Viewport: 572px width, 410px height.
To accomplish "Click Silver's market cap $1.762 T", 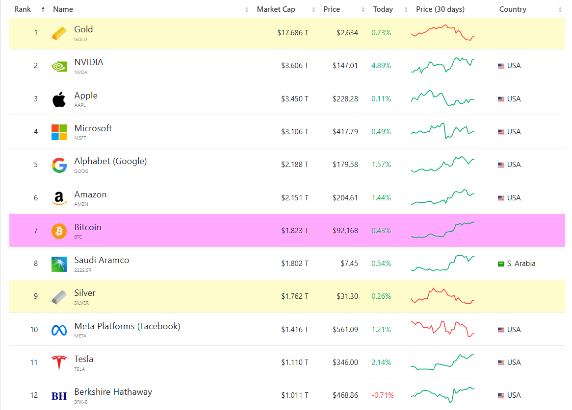I will pos(295,296).
